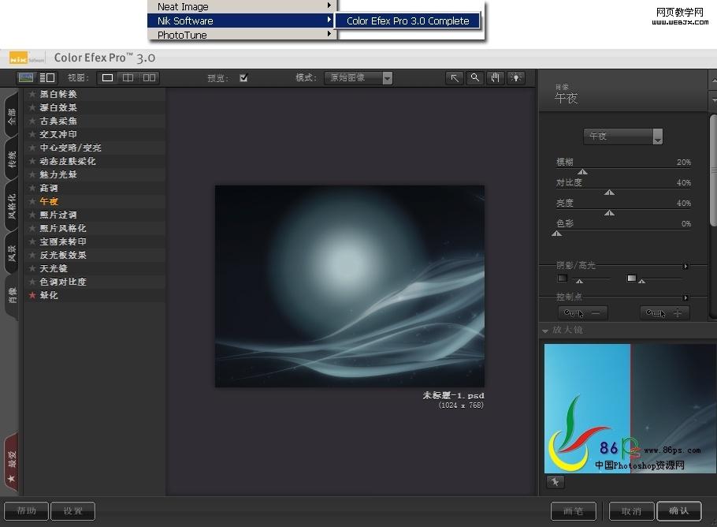Click the 帮助 help button
Viewport: 717px width, 527px height.
26,511
